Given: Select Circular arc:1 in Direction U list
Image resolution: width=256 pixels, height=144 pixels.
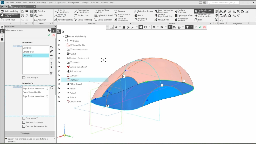Looking at the screenshot, I should [x=29, y=52].
